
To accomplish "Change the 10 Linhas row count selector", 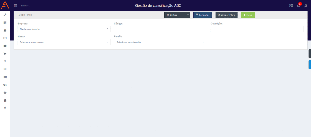I will pyautogui.click(x=177, y=15).
